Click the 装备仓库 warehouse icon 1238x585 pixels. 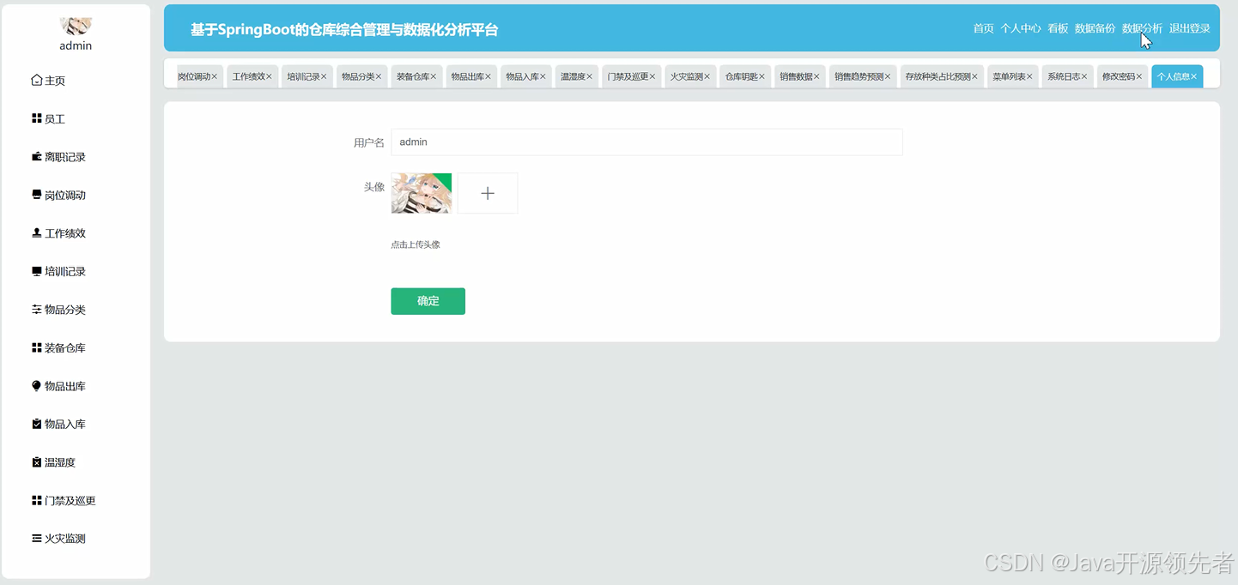(39, 347)
